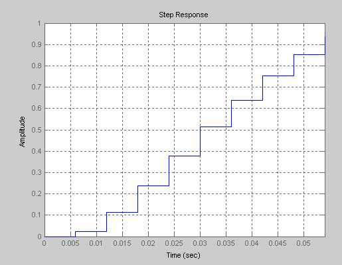342x265 pixels.
Task: Click the curve plateau near 0.75 amplitude
Action: (x=278, y=76)
